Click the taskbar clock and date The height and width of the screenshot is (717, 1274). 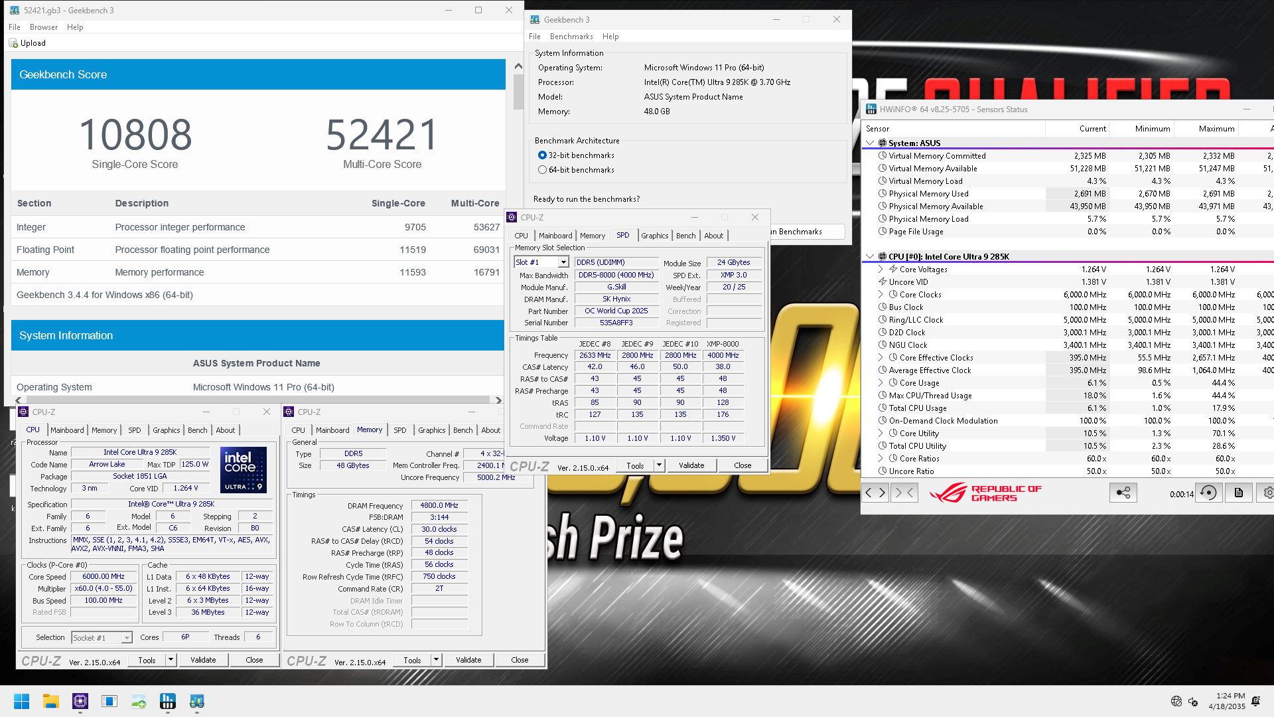point(1226,701)
